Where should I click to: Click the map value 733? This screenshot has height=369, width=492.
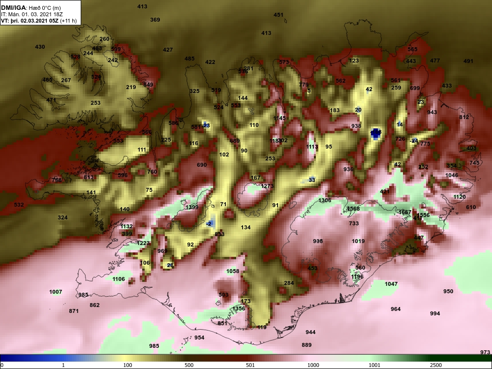pos(354,223)
